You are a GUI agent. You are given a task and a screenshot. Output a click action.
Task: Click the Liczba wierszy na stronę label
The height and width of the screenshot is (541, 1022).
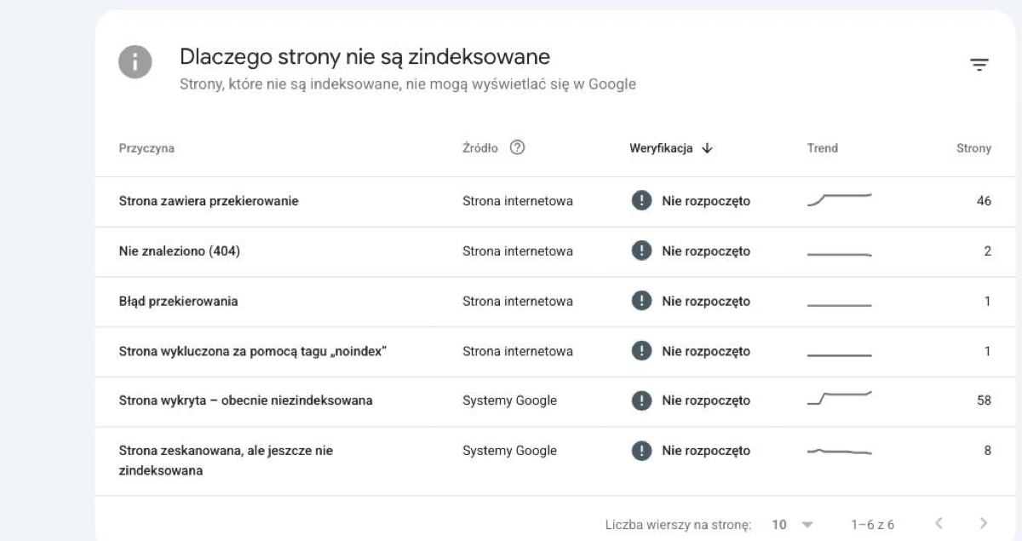coord(677,524)
